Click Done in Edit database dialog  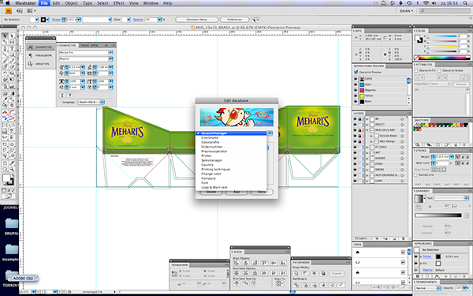pyautogui.click(x=262, y=192)
